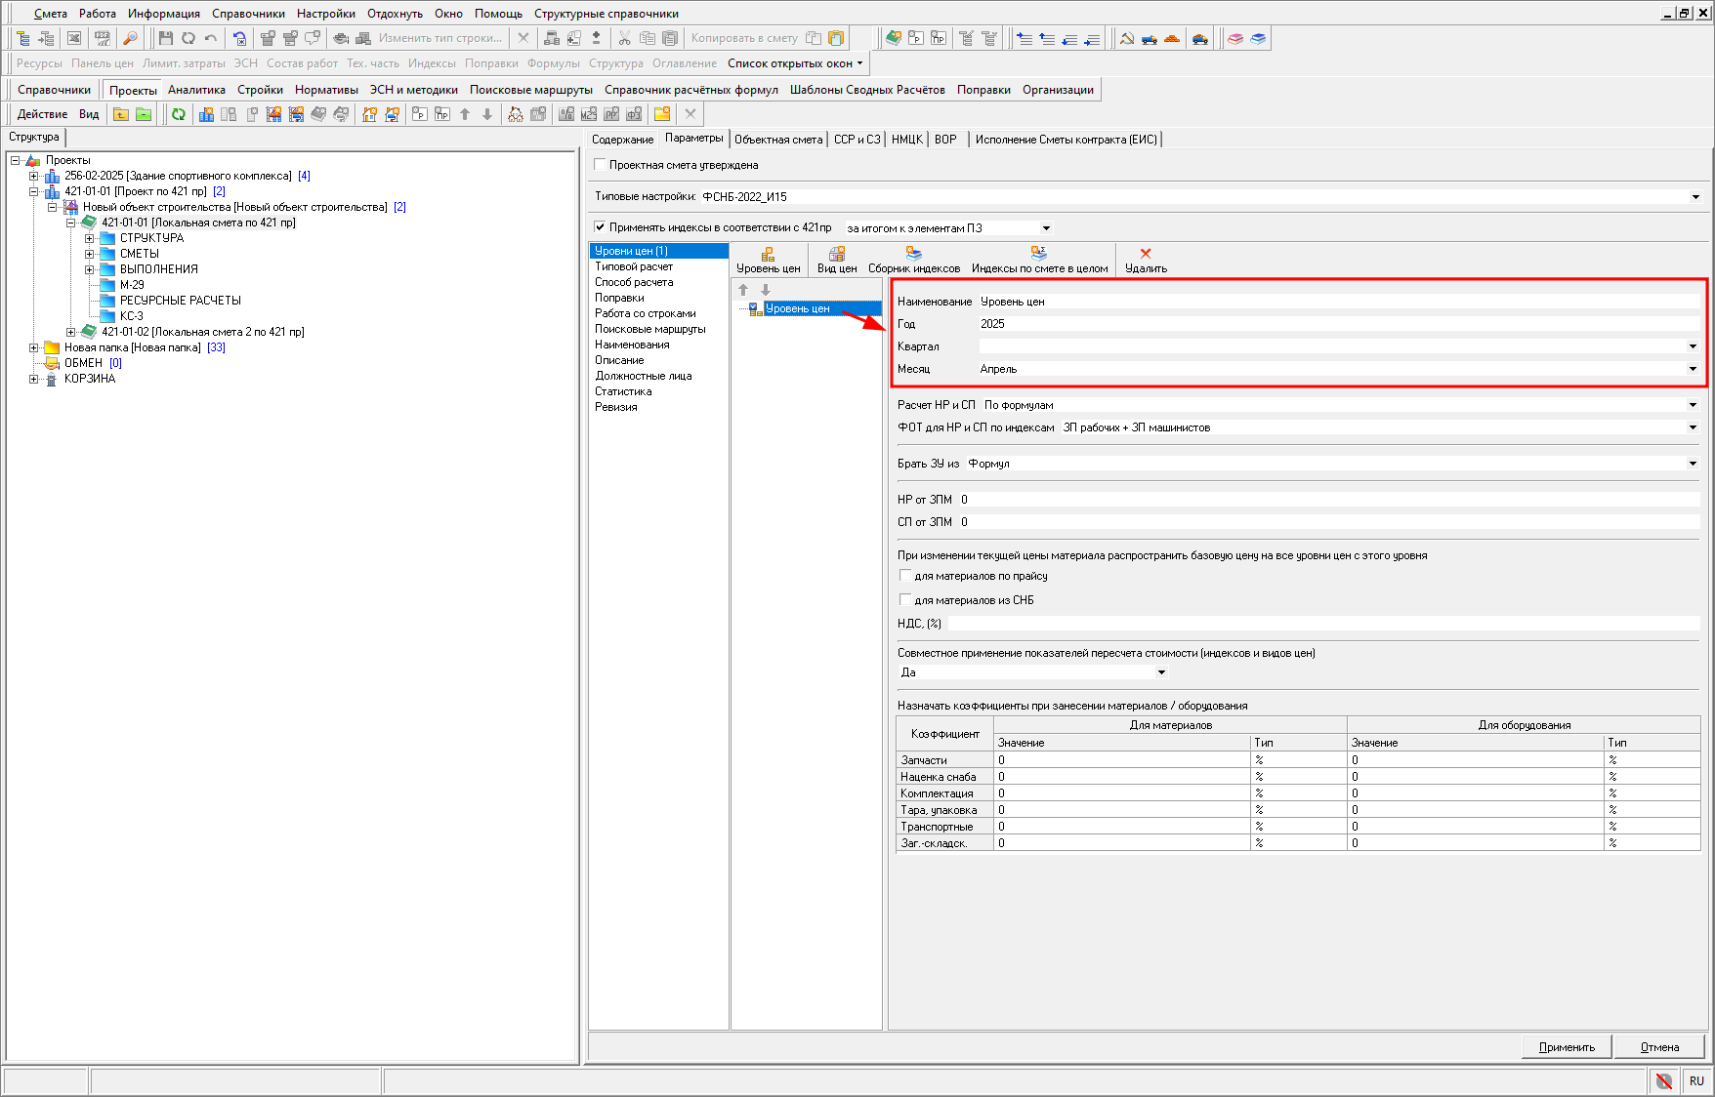
Task: Click the PDF export icon
Action: (102, 38)
